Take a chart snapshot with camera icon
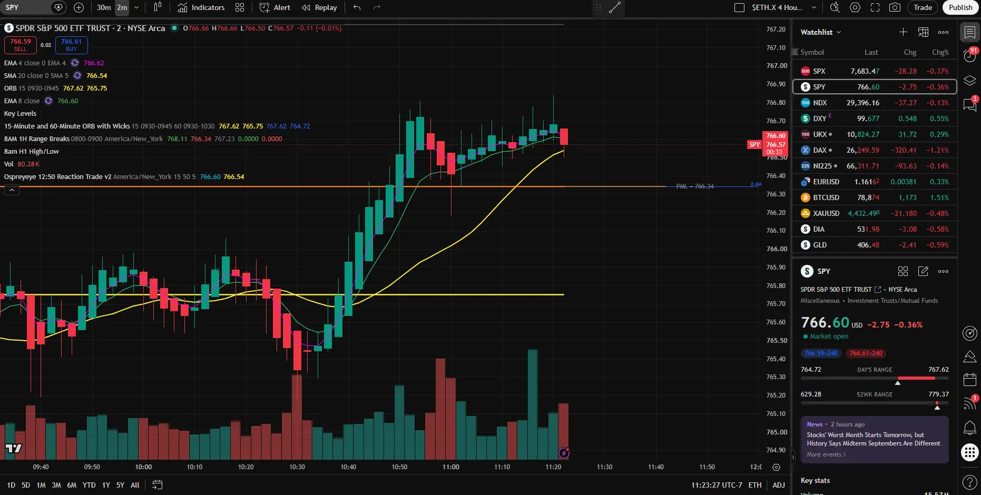981x495 pixels. pos(895,7)
